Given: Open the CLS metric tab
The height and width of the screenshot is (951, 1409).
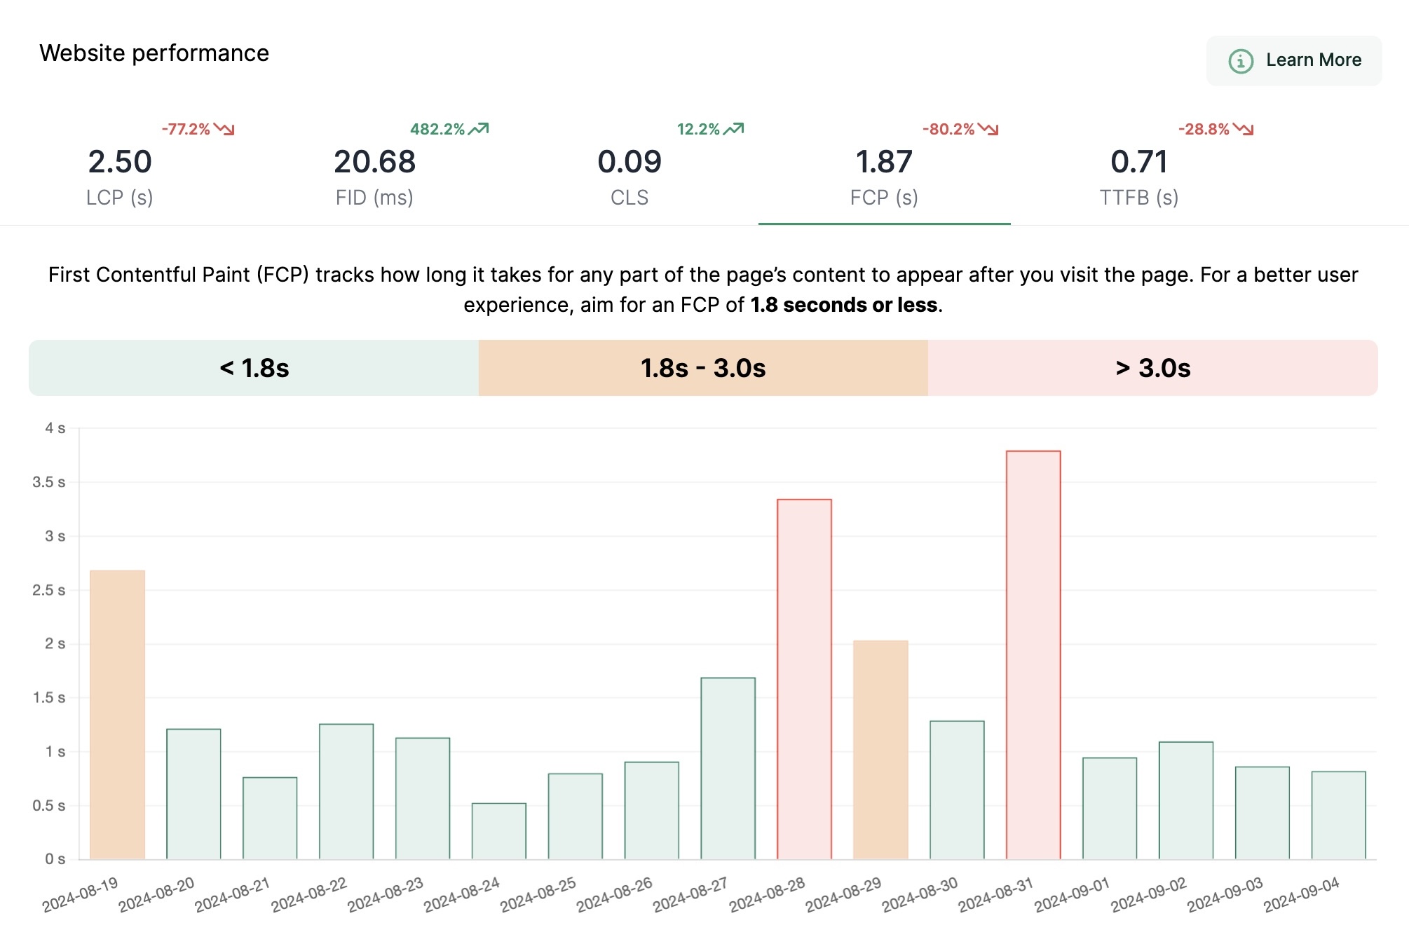Looking at the screenshot, I should point(629,170).
